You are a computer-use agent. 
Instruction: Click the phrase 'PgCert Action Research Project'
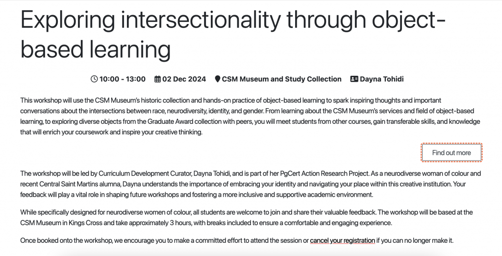(325, 174)
